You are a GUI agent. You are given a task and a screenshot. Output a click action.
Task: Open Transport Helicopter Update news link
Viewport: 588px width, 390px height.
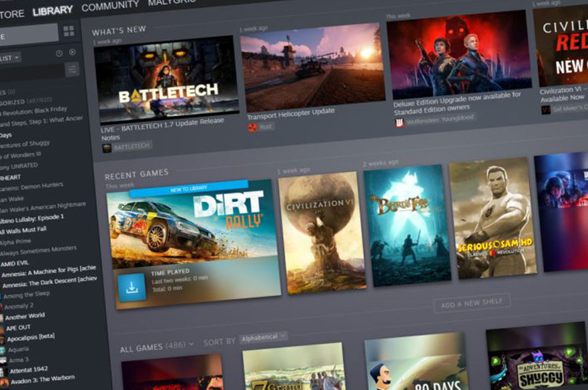[290, 113]
